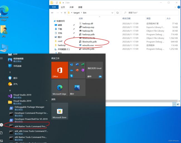Image resolution: width=181 pixels, height=143 pixels.
Task: Sort by date modified column header
Action: click(126, 18)
